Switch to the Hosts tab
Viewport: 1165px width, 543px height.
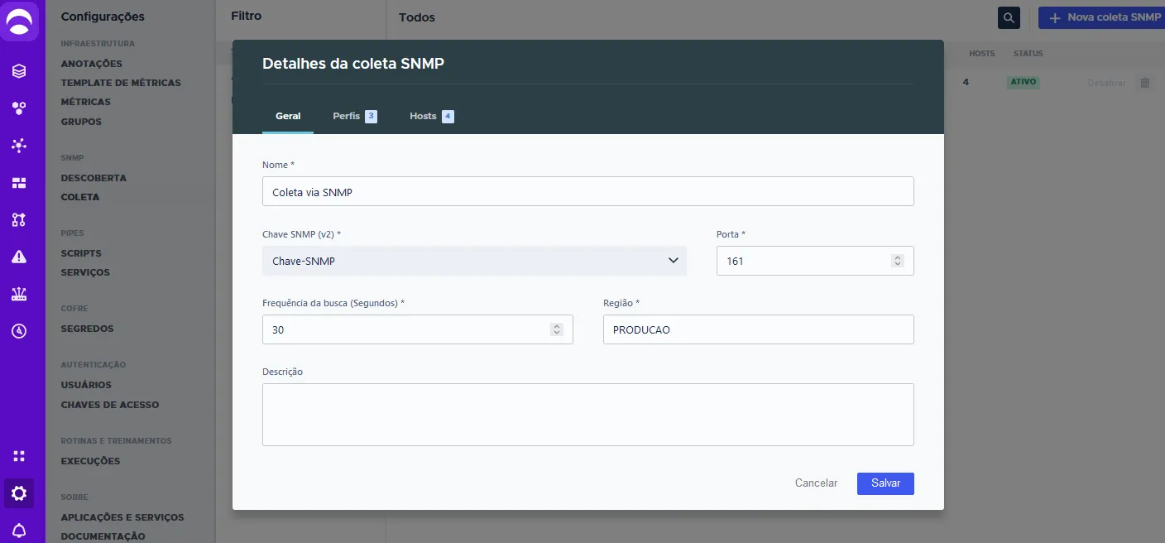(x=432, y=117)
